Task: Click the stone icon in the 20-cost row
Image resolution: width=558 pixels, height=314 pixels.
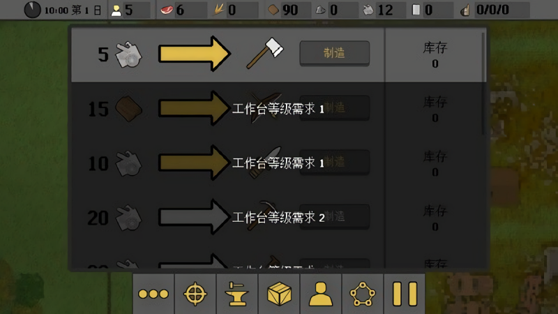Action: tap(128, 218)
